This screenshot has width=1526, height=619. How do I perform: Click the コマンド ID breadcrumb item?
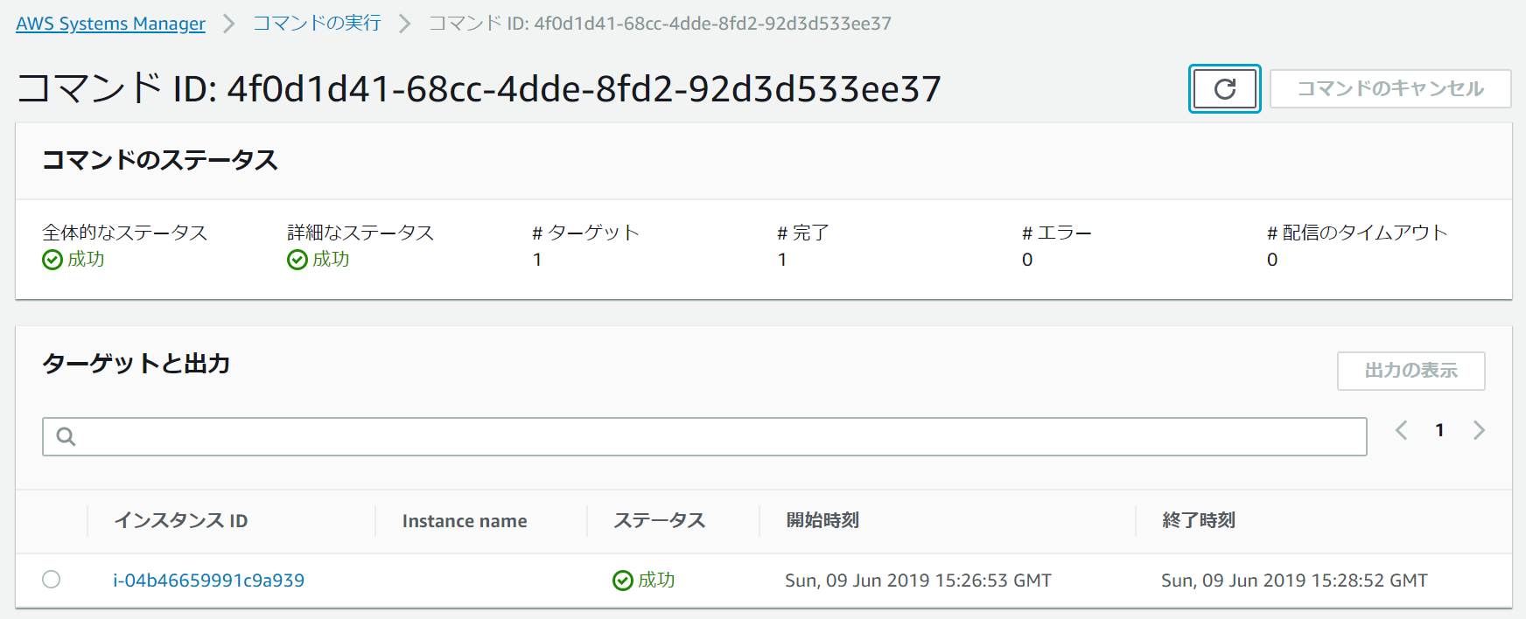click(x=657, y=23)
